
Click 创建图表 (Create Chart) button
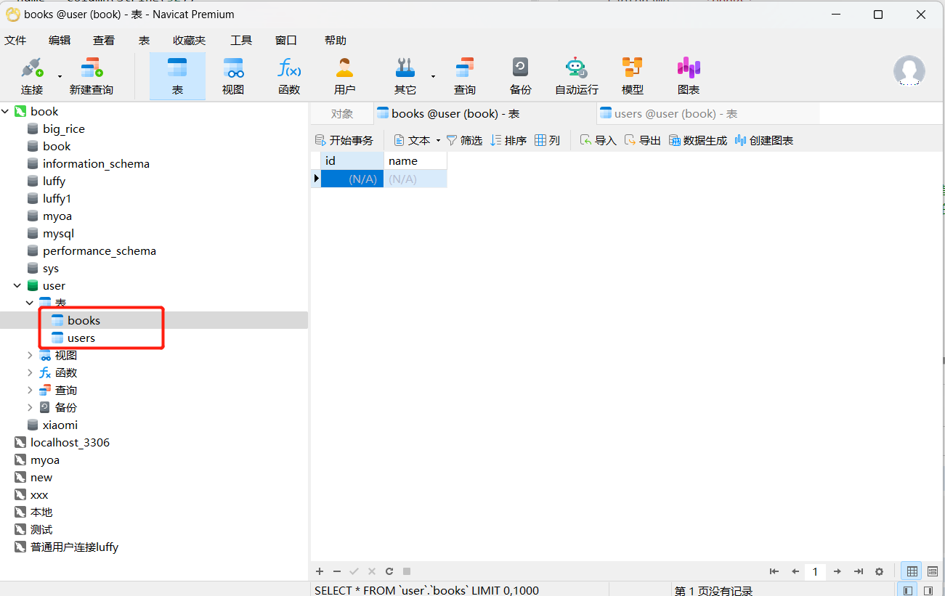(x=763, y=141)
